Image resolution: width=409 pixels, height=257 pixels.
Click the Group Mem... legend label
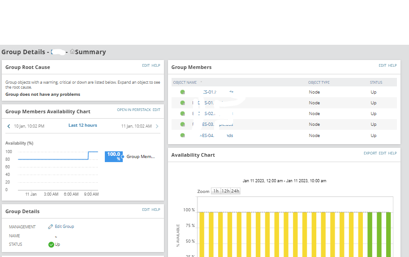141,157
